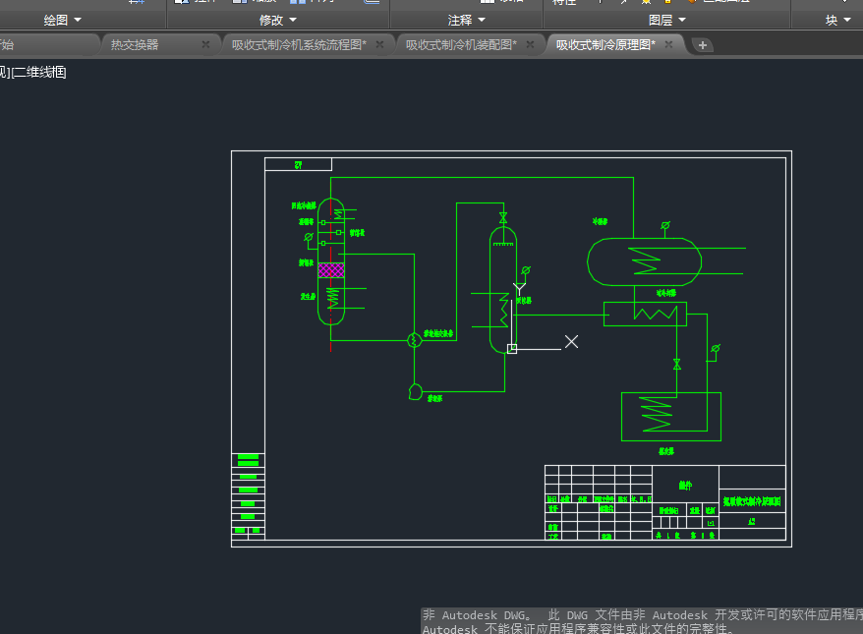
Task: Select the circular heat exchanger symbol
Action: [x=415, y=341]
